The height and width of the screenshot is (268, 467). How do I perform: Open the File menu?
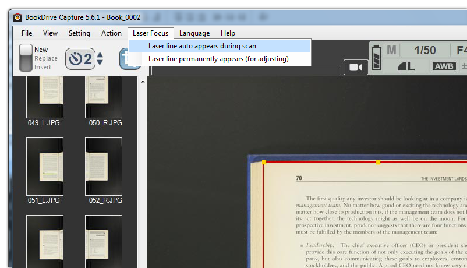[27, 33]
